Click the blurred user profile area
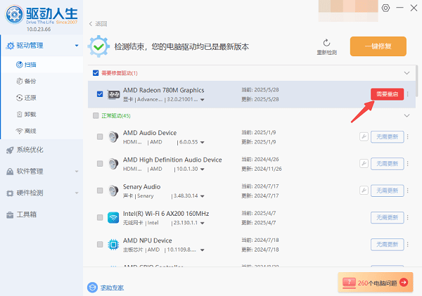Screen dimensions: 422x296 348,11
